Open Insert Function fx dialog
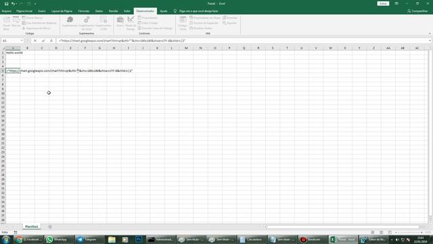This screenshot has height=244, width=433. tap(51, 41)
